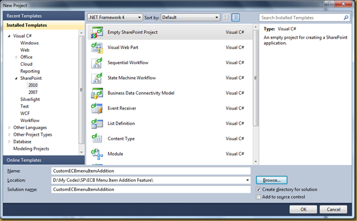Click the OK button
357x221 pixels.
(x=303, y=209)
